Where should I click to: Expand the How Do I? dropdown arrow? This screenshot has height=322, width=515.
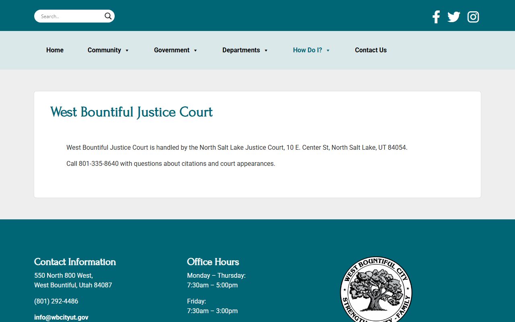point(328,50)
